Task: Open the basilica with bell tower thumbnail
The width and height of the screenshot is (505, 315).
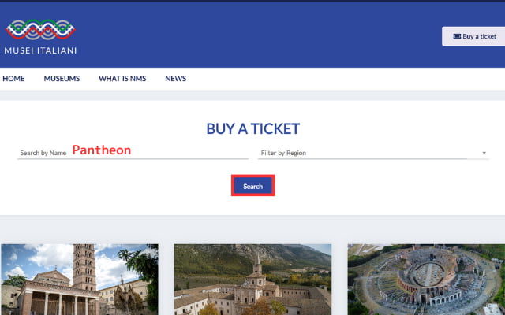Action: point(79,280)
